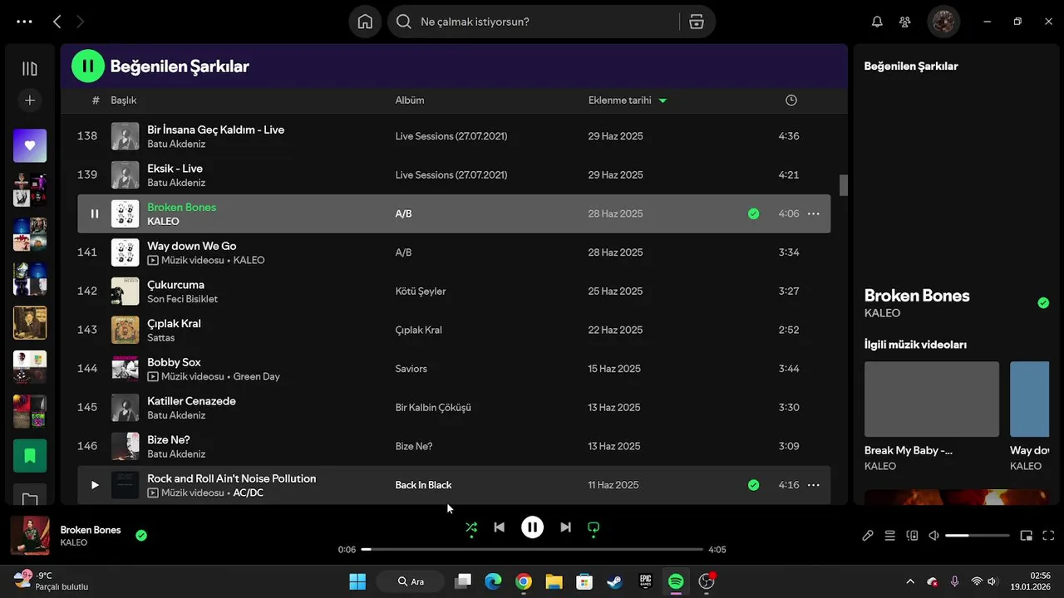Open the play queue icon
This screenshot has width=1064, height=598.
[x=889, y=536]
